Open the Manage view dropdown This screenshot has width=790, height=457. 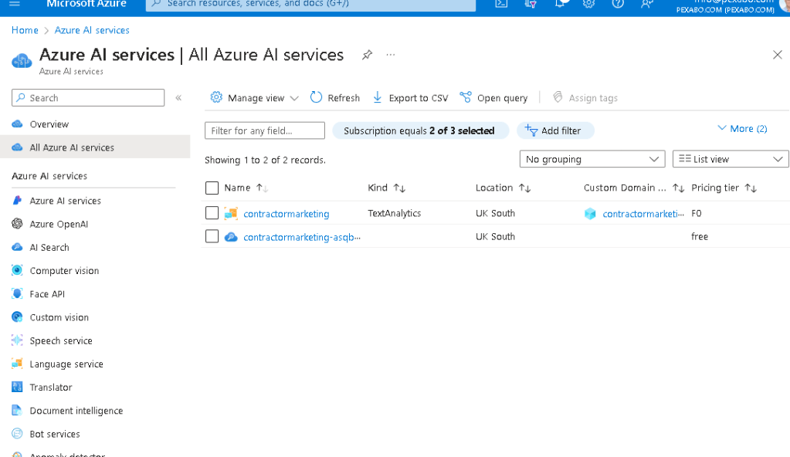pos(254,98)
